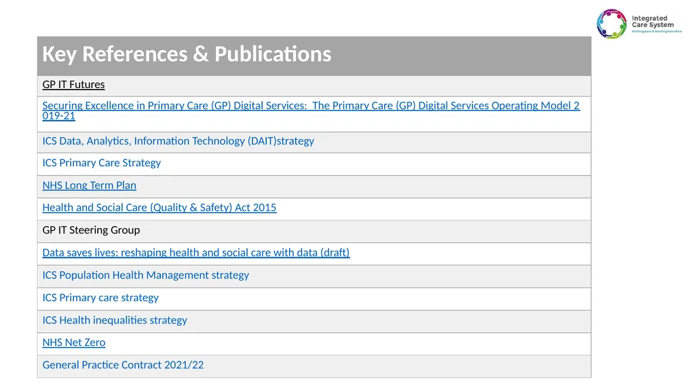695x390 pixels.
Task: Open the NHS Net Zero link
Action: [73, 343]
